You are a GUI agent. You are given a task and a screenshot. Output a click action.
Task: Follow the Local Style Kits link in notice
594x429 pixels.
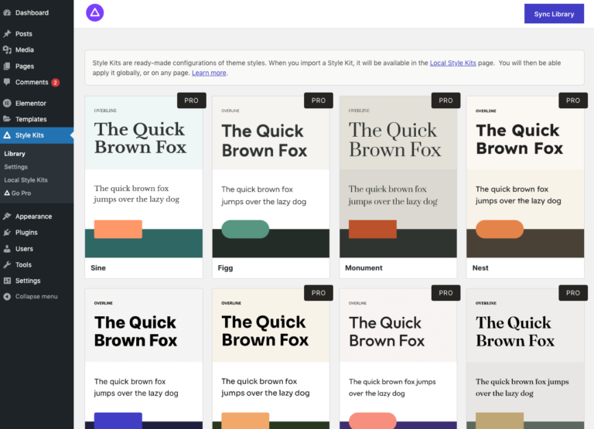(452, 63)
